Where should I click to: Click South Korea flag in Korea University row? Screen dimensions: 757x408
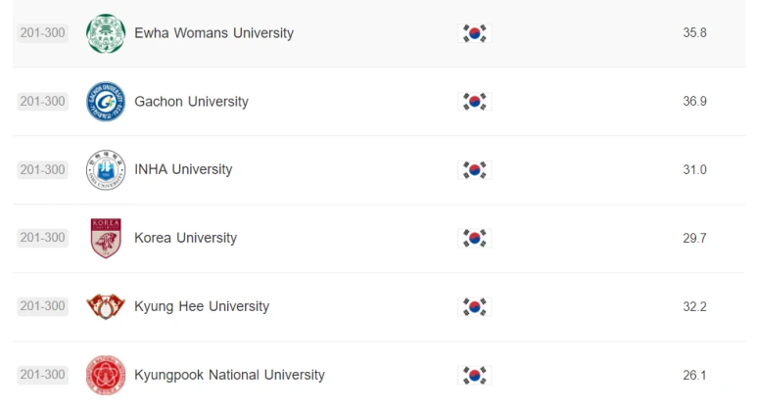[474, 238]
